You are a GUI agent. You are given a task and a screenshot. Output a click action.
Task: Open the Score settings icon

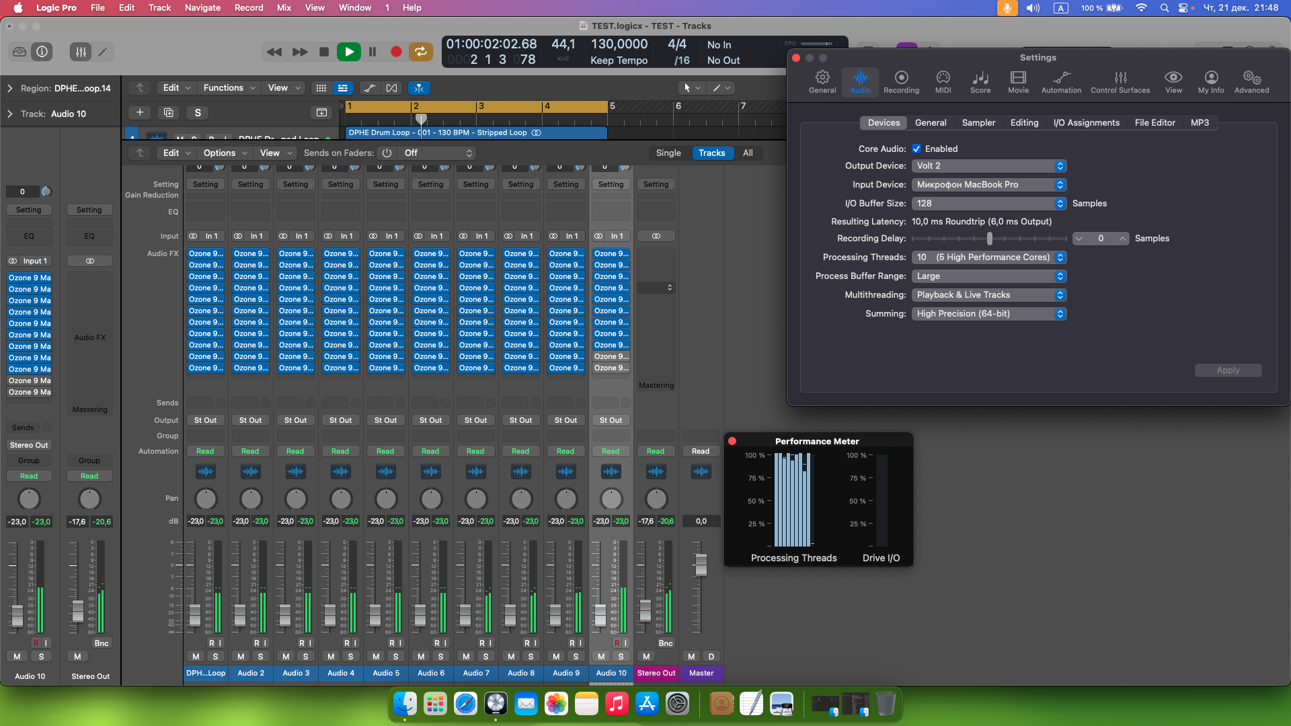[x=980, y=82]
